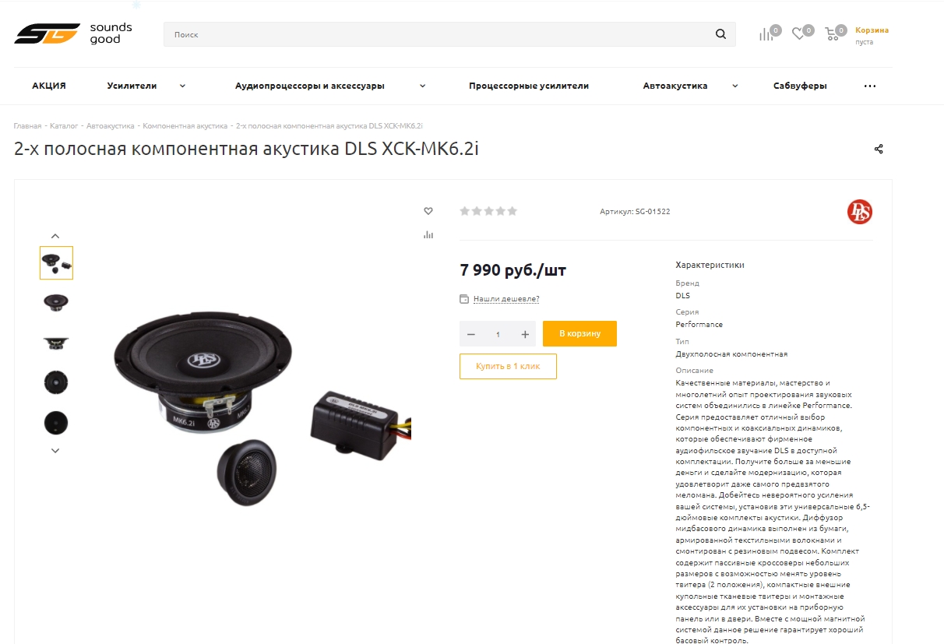This screenshot has width=944, height=644.
Task: Open the Sounds Good logo homepage
Action: (73, 33)
